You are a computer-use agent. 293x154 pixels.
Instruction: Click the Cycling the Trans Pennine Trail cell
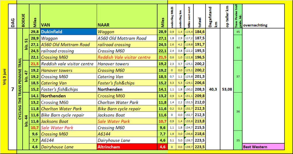[20, 89]
